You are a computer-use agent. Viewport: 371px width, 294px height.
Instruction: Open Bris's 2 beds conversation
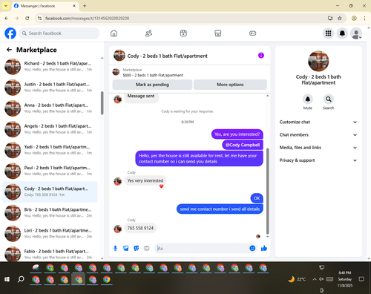(x=50, y=212)
